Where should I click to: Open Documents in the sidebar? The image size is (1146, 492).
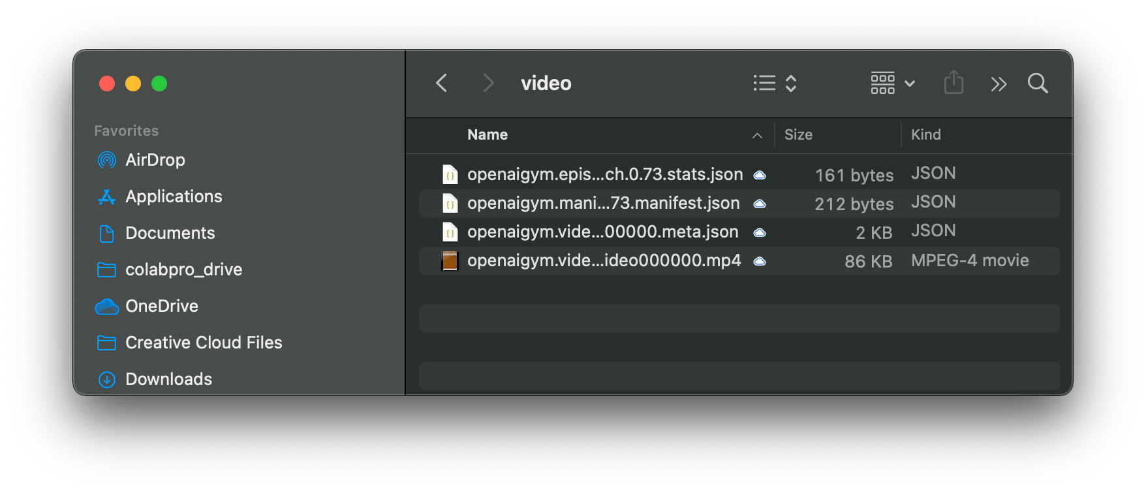(x=170, y=233)
